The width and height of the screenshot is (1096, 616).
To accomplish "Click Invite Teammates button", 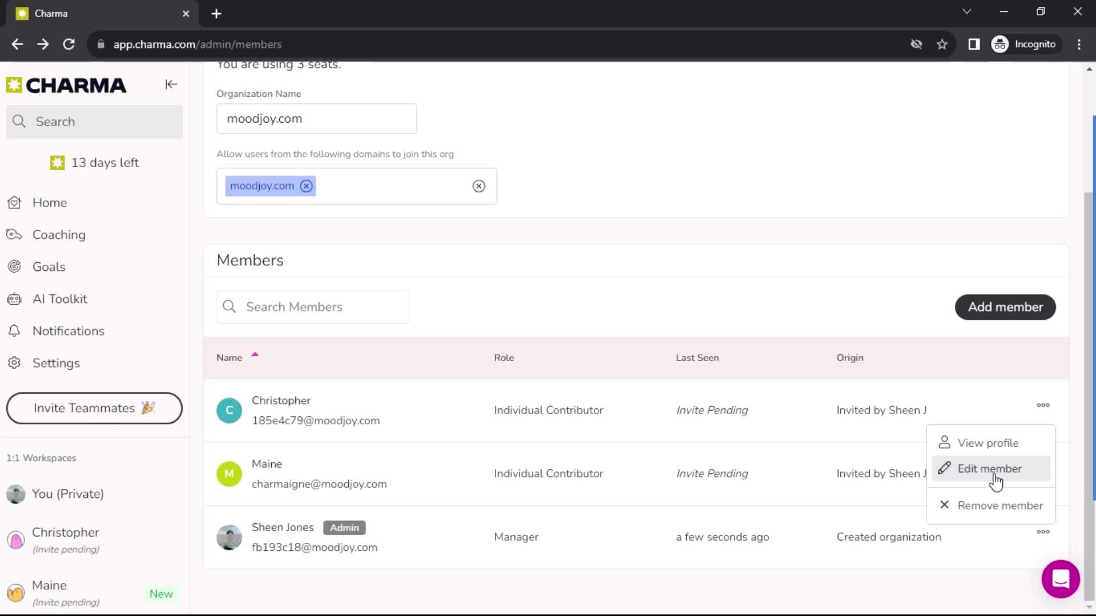I will tap(94, 408).
